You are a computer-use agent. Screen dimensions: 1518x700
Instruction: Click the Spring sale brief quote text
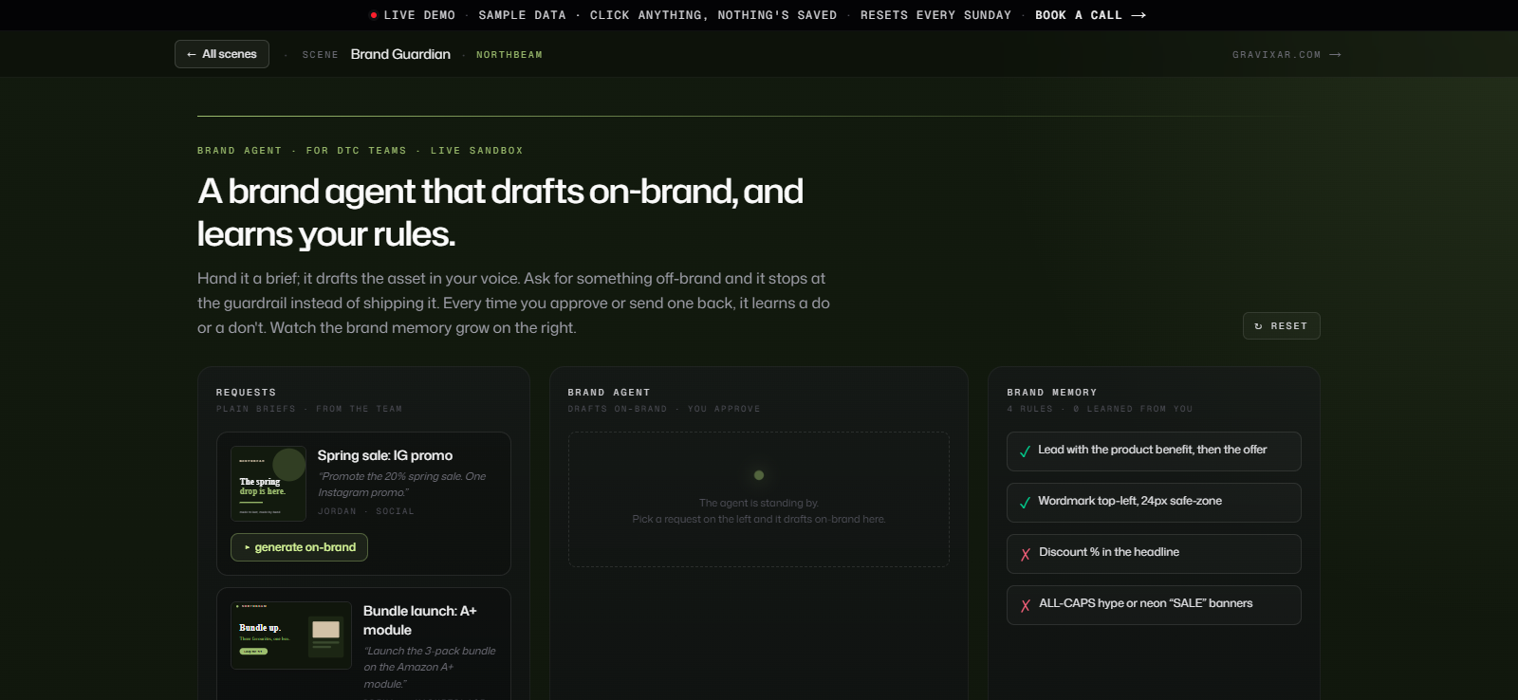(401, 485)
